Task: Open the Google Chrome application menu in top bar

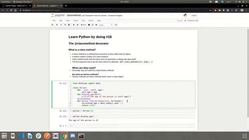Action: click(23, 2)
